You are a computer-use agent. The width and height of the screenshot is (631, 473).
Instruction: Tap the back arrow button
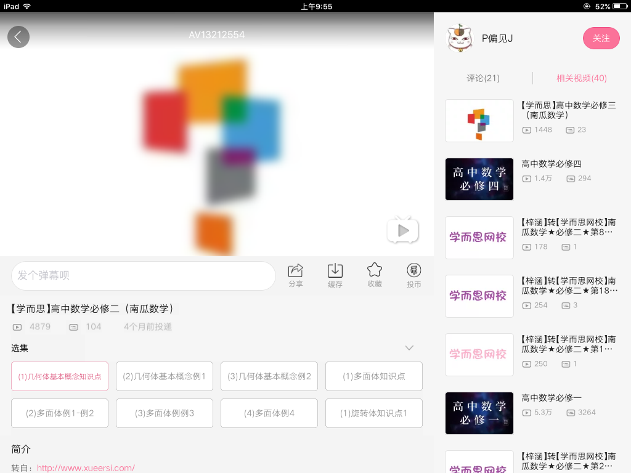[18, 37]
